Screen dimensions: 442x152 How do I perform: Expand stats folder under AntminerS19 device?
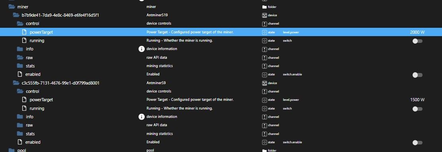coord(20,66)
